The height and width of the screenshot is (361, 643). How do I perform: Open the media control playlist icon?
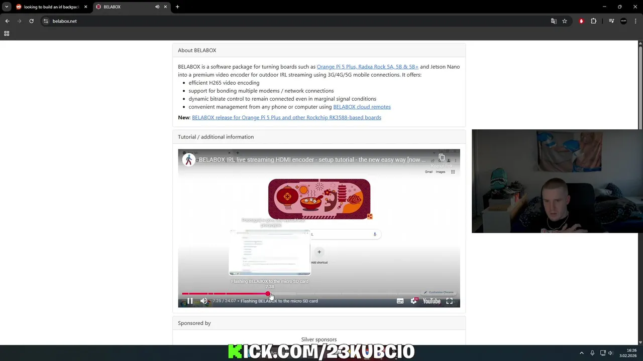pyautogui.click(x=611, y=21)
